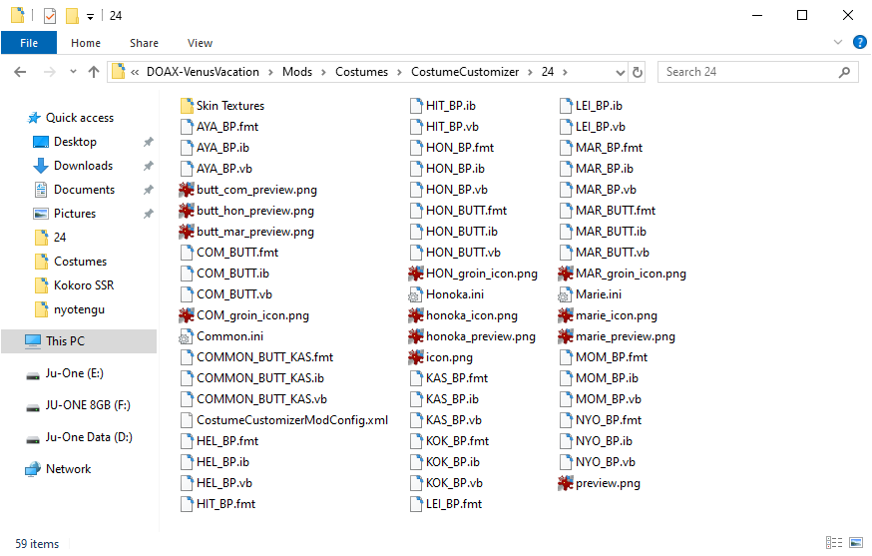The height and width of the screenshot is (556, 872).
Task: Click the Forward navigation arrow
Action: (50, 72)
